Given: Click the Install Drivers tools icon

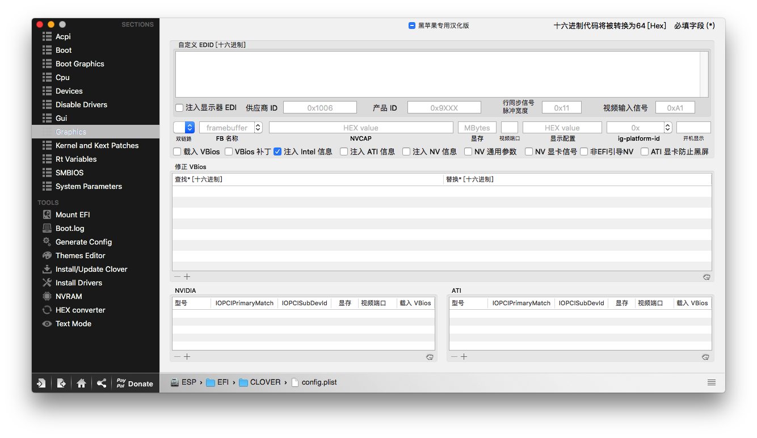Looking at the screenshot, I should point(47,283).
